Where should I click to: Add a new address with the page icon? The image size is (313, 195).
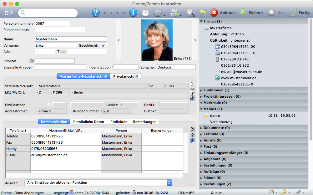pos(192,84)
